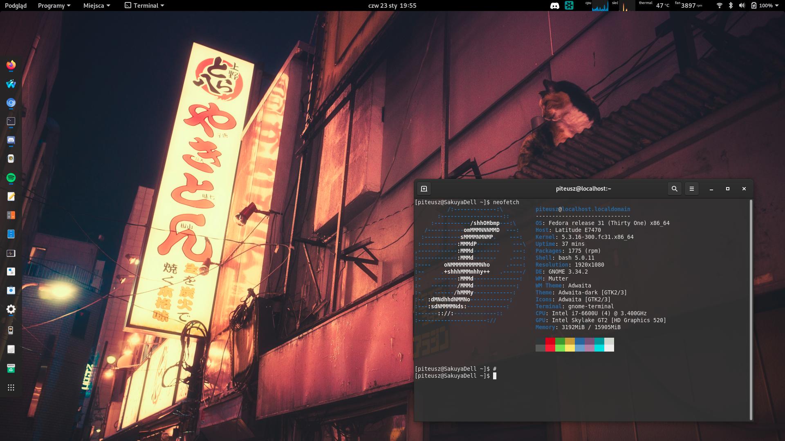Image resolution: width=785 pixels, height=441 pixels.
Task: Expand system menu arrow next to 100%
Action: tap(777, 6)
